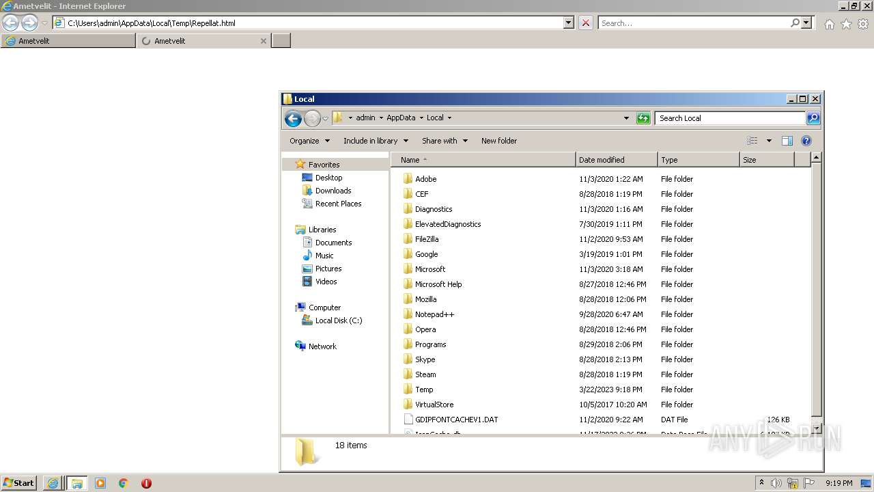Screen dimensions: 874x492
Task: Click the Explorer search magnifier icon
Action: 813,118
